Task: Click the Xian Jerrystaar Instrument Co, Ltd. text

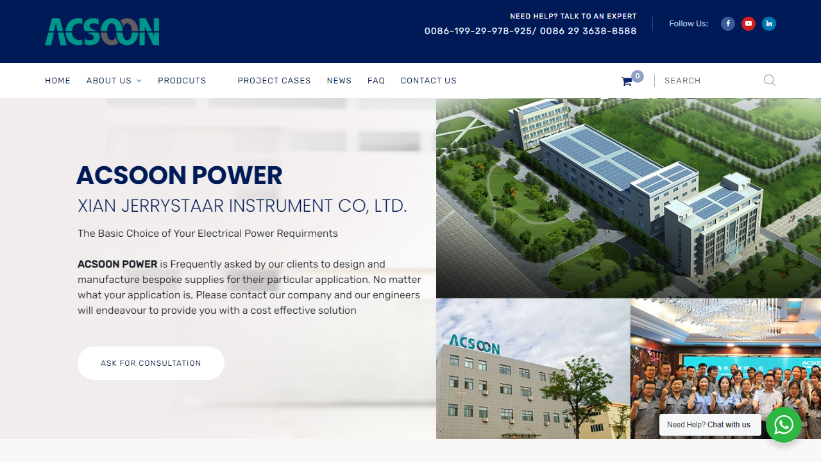Action: (242, 206)
